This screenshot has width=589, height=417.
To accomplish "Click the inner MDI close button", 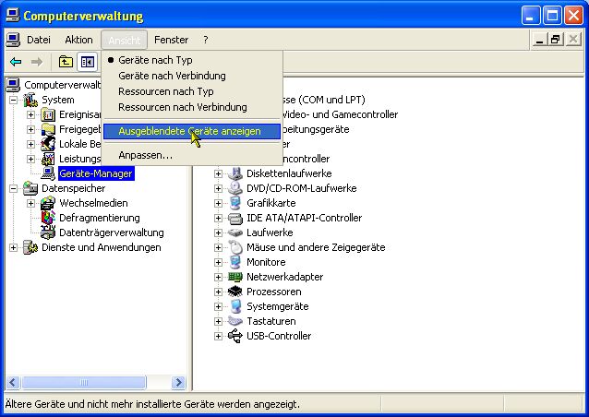I will point(573,40).
